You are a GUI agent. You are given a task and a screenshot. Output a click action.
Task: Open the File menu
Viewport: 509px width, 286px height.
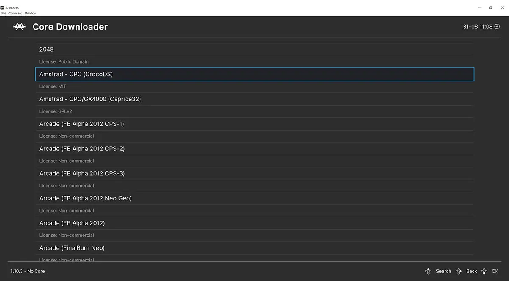pyautogui.click(x=4, y=13)
